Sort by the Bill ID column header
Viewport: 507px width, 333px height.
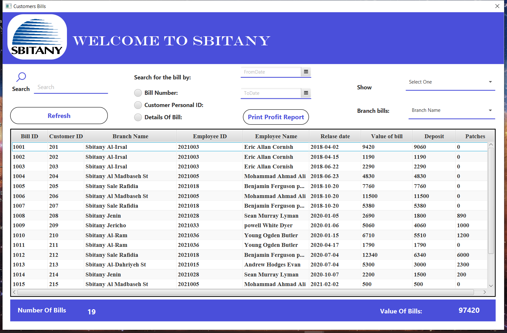(x=30, y=136)
